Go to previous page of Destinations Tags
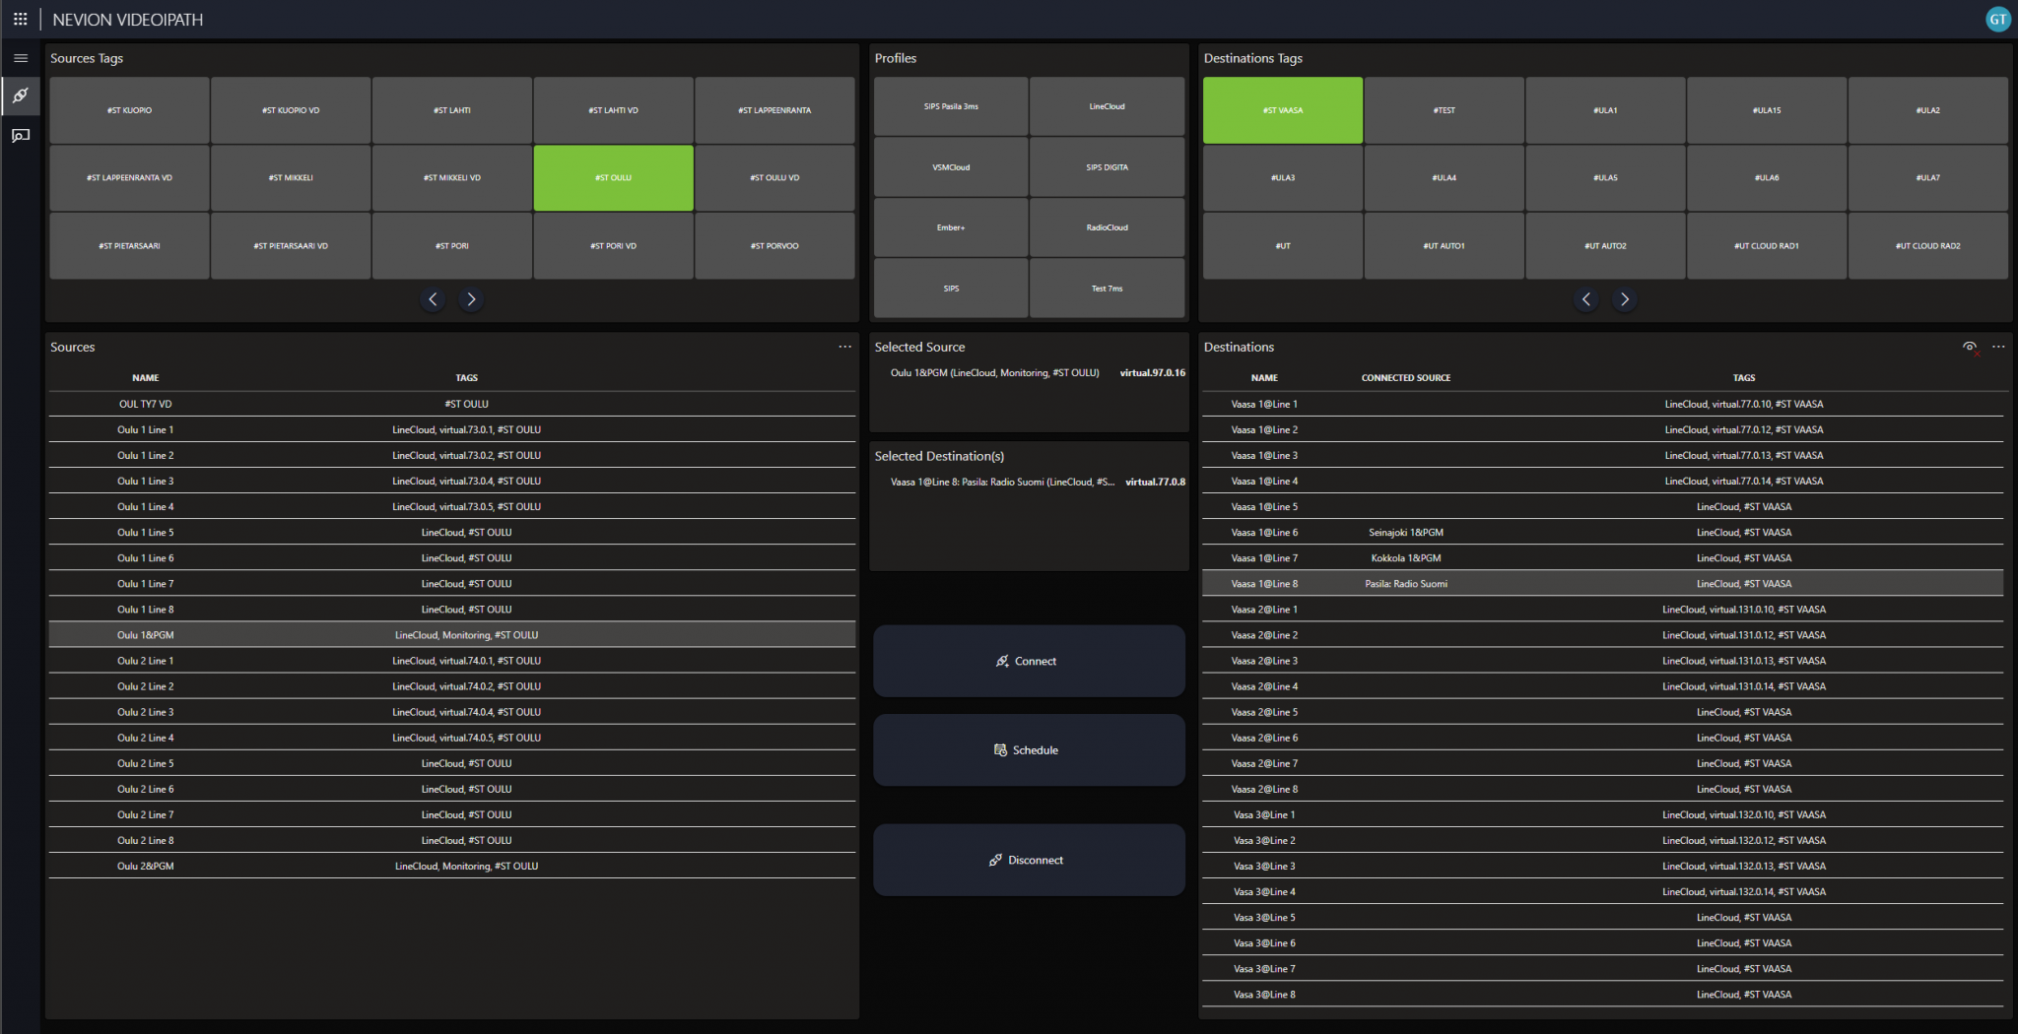2018x1034 pixels. pos(1585,298)
